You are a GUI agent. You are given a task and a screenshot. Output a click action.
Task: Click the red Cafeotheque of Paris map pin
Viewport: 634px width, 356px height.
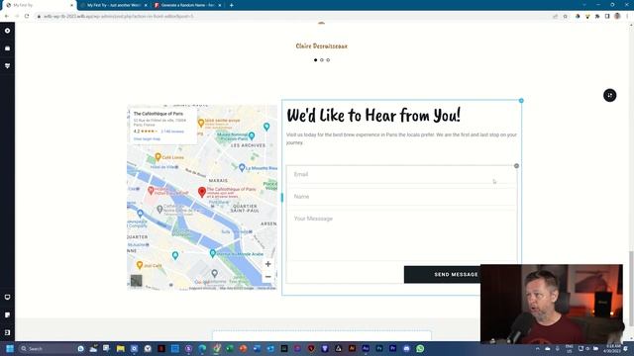202,192
